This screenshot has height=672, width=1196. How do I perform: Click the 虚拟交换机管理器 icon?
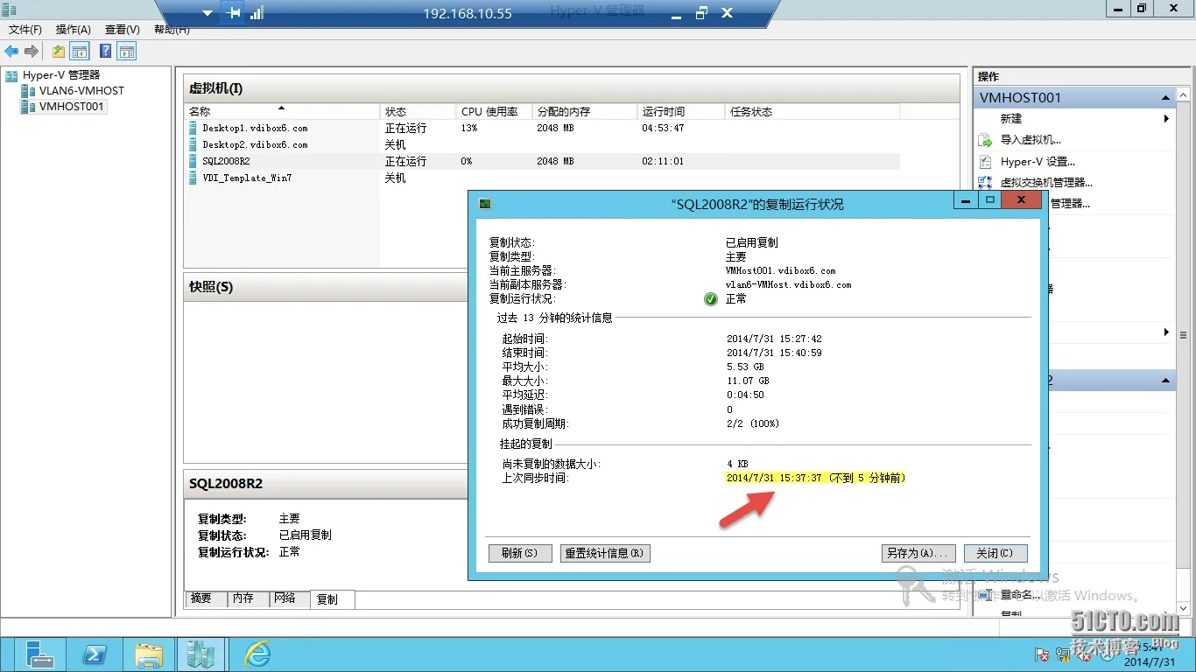(985, 183)
